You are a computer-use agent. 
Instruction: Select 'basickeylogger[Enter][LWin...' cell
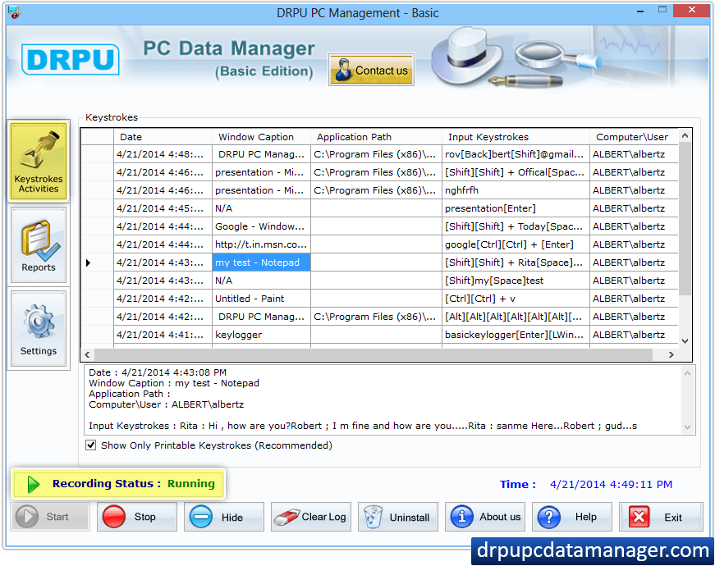coord(516,335)
